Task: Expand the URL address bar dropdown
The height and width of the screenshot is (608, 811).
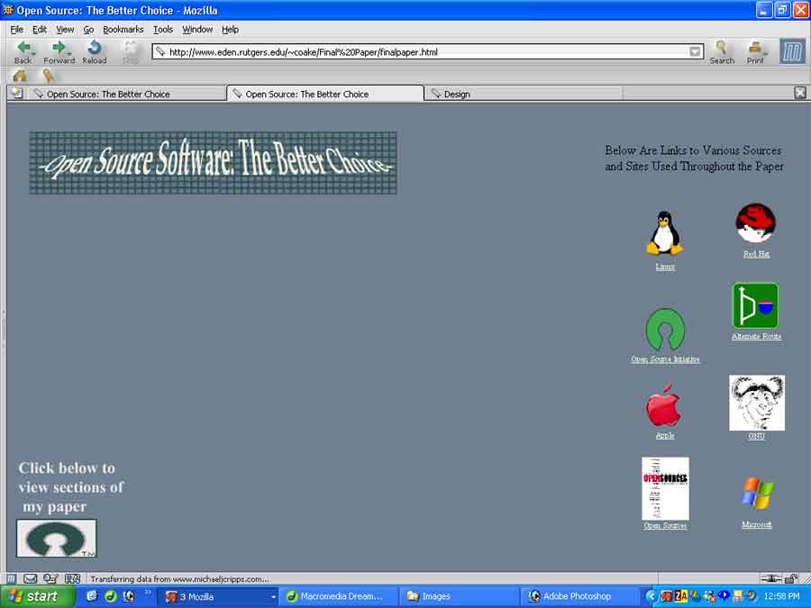Action: pos(695,52)
